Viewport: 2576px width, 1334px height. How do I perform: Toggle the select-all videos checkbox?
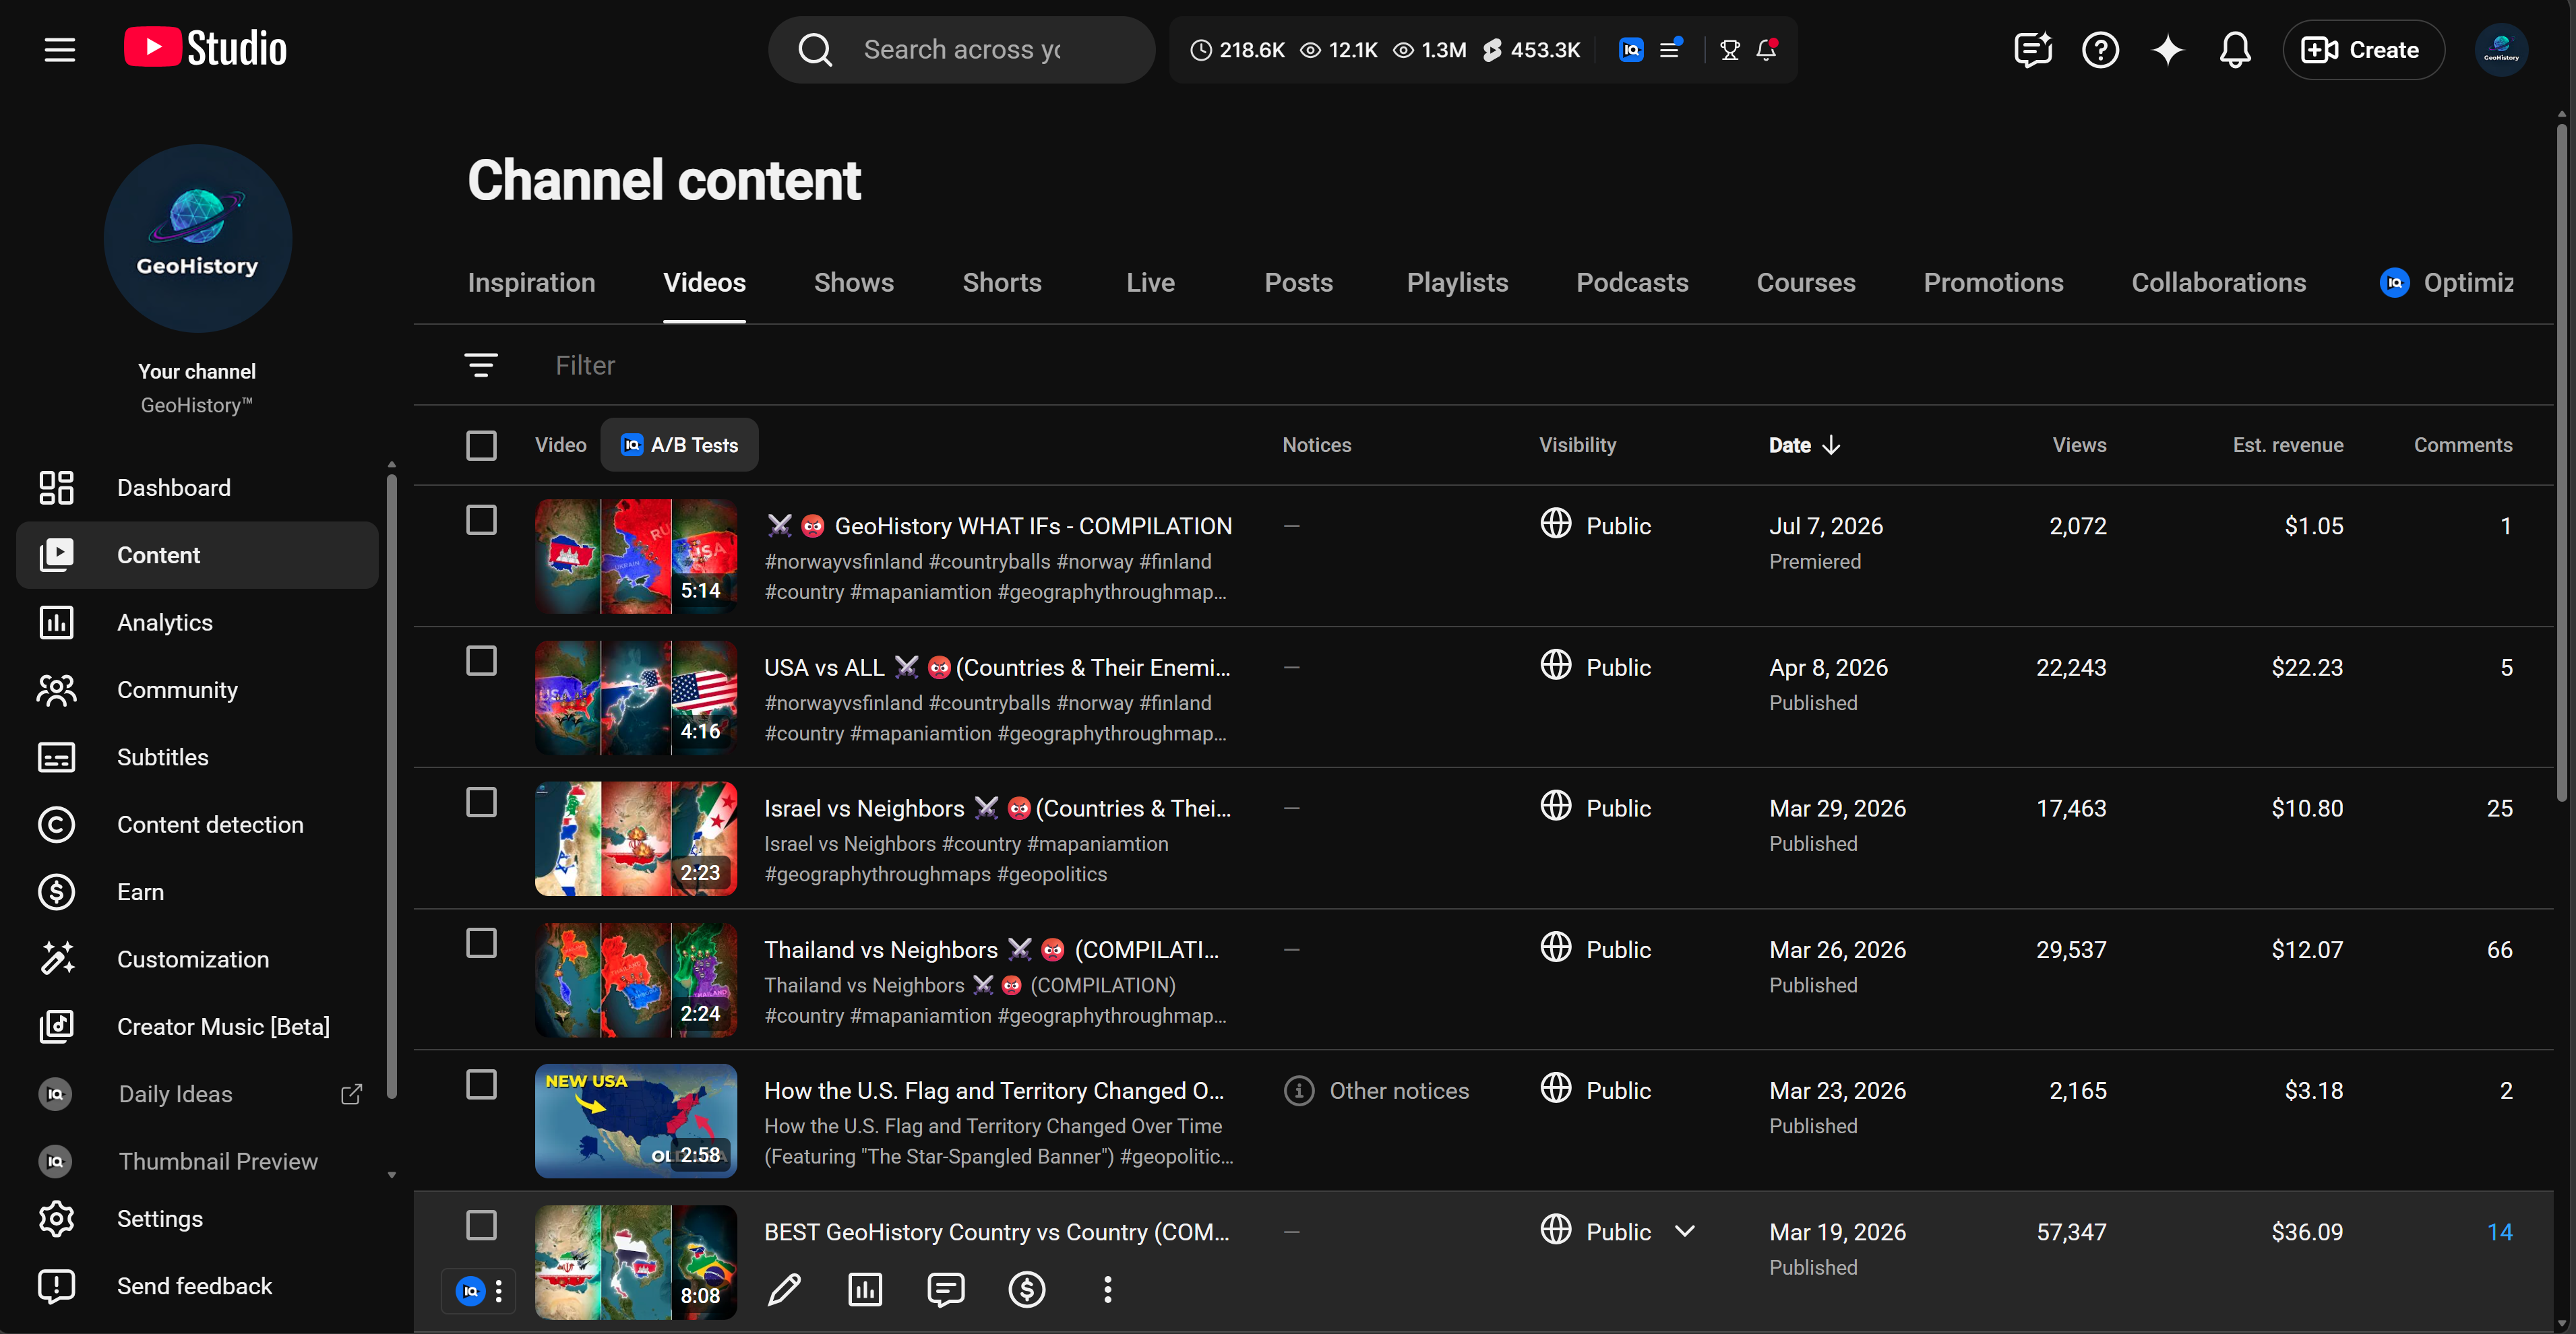[x=481, y=445]
